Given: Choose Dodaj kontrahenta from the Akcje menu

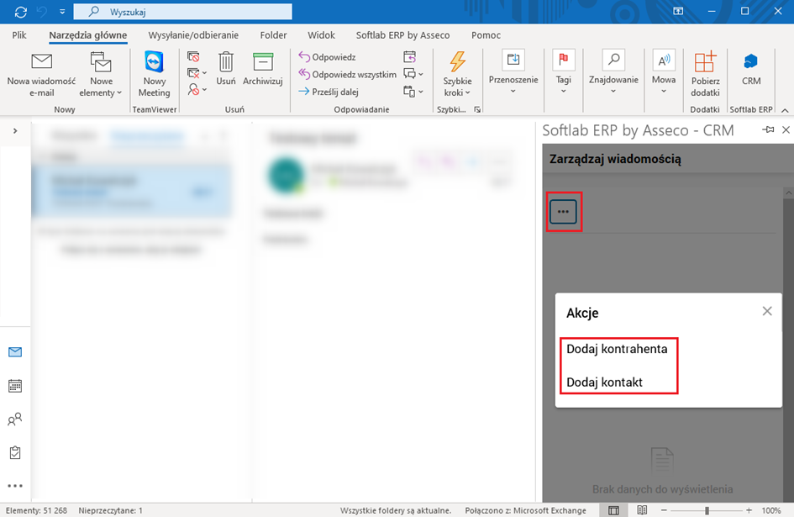Looking at the screenshot, I should pyautogui.click(x=617, y=349).
